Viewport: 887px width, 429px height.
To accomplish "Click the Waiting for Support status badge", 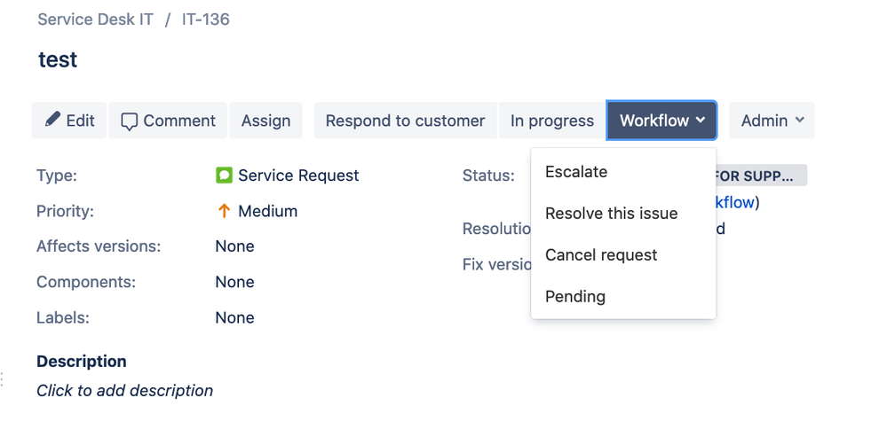I will [760, 175].
